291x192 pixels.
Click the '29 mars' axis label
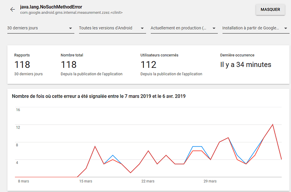[x=210, y=181]
